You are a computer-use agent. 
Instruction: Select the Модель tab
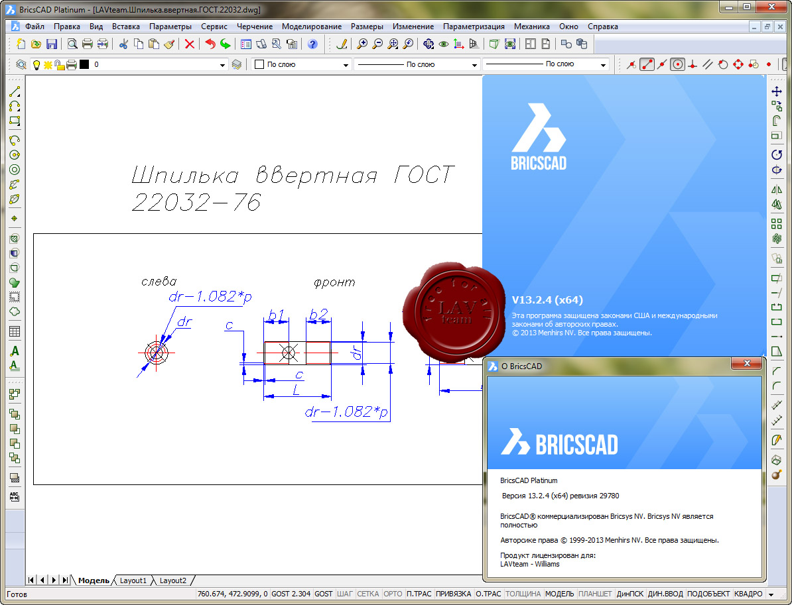click(94, 580)
